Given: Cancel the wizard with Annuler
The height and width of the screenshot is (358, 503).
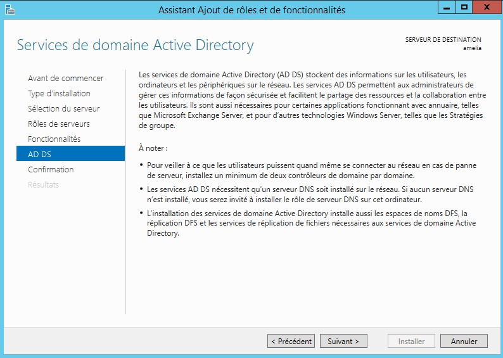Looking at the screenshot, I should pos(464,341).
